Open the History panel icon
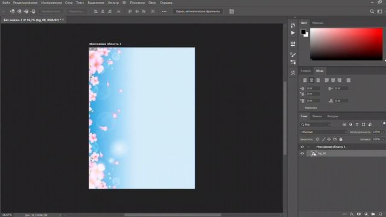Viewport: 386px width, 217px height. click(293, 25)
